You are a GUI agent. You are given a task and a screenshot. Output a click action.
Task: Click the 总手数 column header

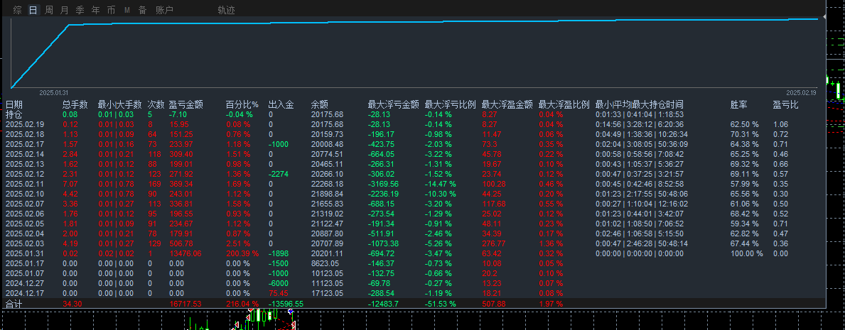coord(76,105)
